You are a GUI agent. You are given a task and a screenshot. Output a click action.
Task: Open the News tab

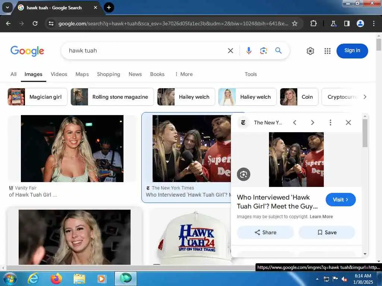pos(135,74)
